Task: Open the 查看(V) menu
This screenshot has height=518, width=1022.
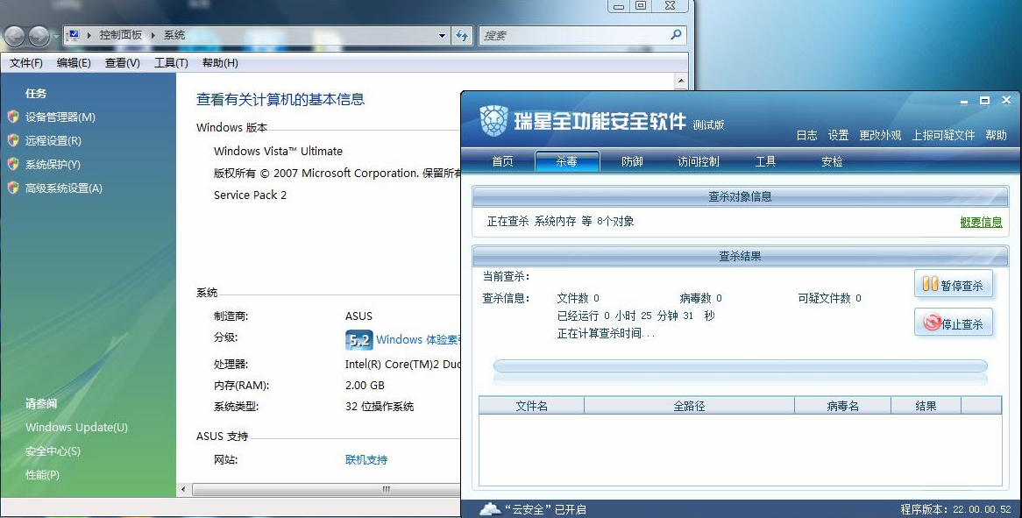Action: coord(123,62)
